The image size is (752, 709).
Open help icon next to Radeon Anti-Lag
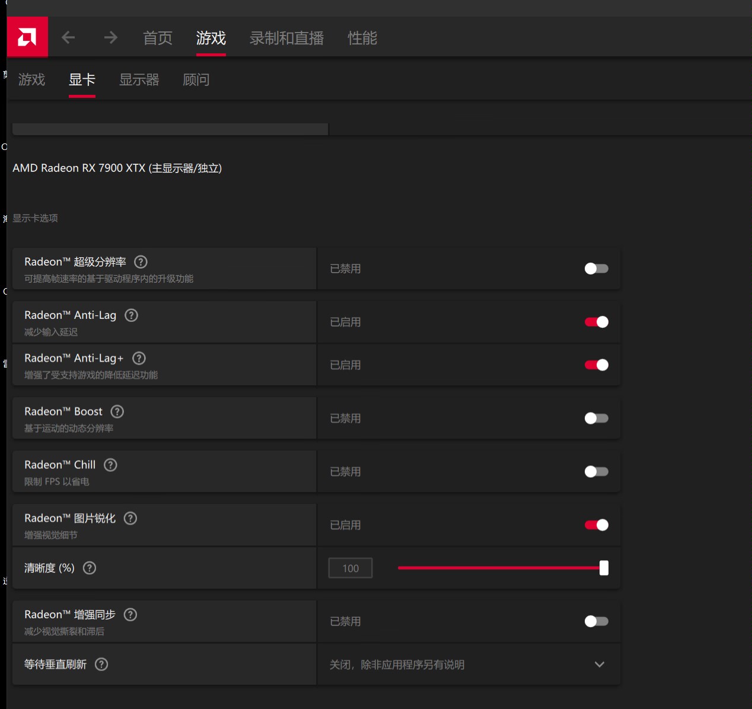click(131, 315)
